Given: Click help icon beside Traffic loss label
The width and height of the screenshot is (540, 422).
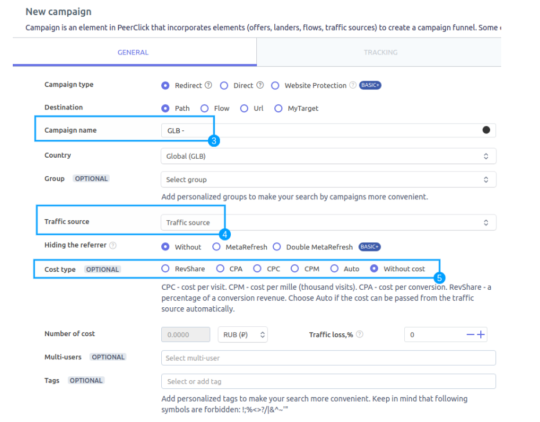Looking at the screenshot, I should pyautogui.click(x=360, y=334).
